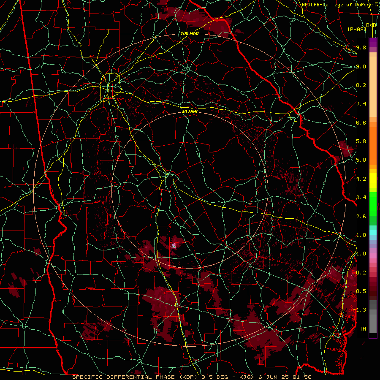380x380 pixels.
Task: Select the -1.3 scale label
Action: pos(359,310)
